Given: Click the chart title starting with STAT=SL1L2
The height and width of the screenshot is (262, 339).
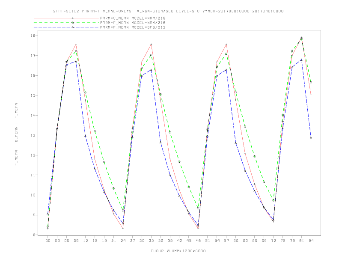Looking at the screenshot, I should tap(168, 11).
